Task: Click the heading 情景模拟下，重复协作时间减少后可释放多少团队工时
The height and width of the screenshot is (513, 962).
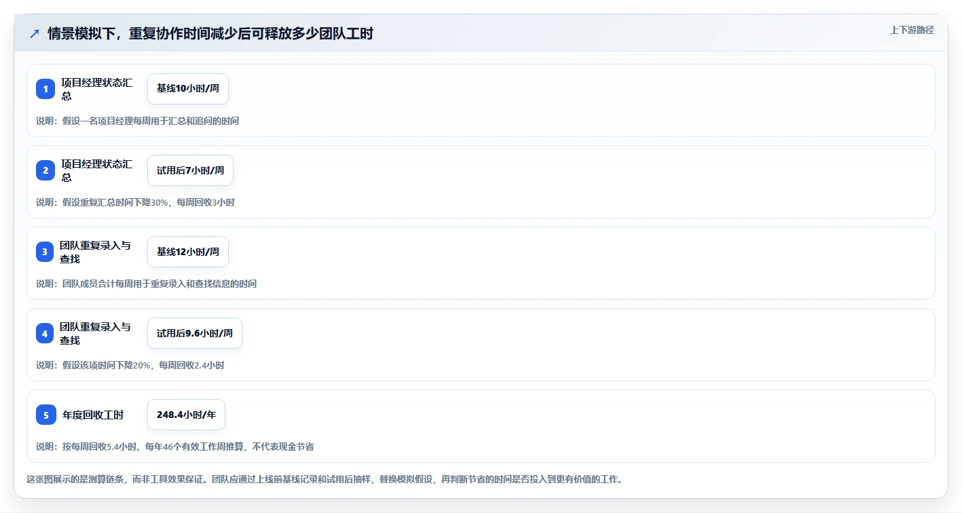Action: [x=210, y=33]
